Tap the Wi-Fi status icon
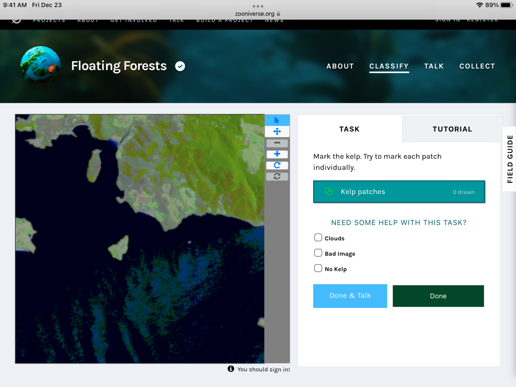Viewport: 516px width, 387px height. click(479, 5)
